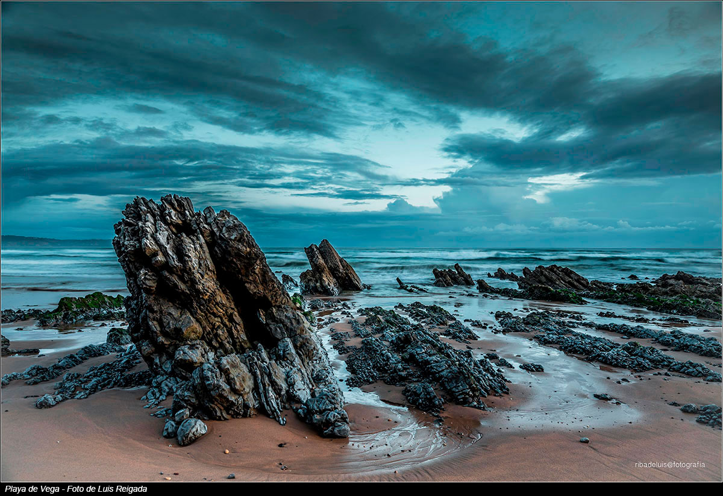723x496 pixels.
Task: Click the rounded grey boulder at the large rock's base
Action: pos(191,430)
